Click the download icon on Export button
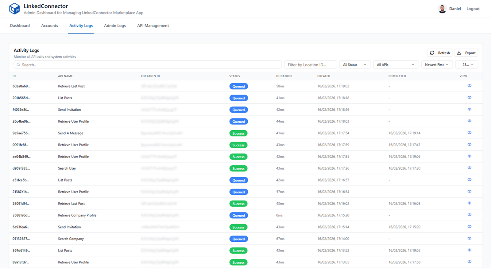 point(459,53)
